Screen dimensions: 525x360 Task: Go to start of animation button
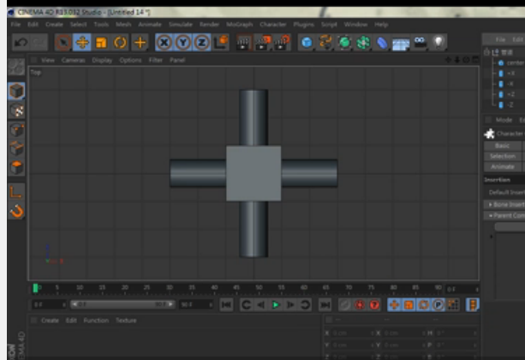[x=226, y=304]
